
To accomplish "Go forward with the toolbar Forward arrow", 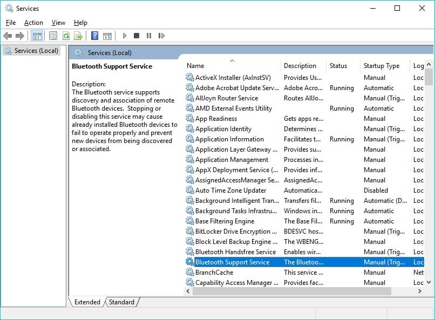I will [x=20, y=36].
